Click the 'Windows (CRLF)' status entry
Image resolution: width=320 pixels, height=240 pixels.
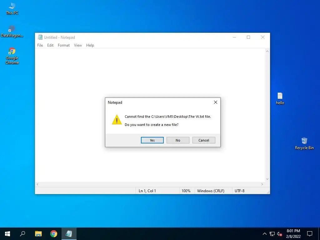pos(211,191)
